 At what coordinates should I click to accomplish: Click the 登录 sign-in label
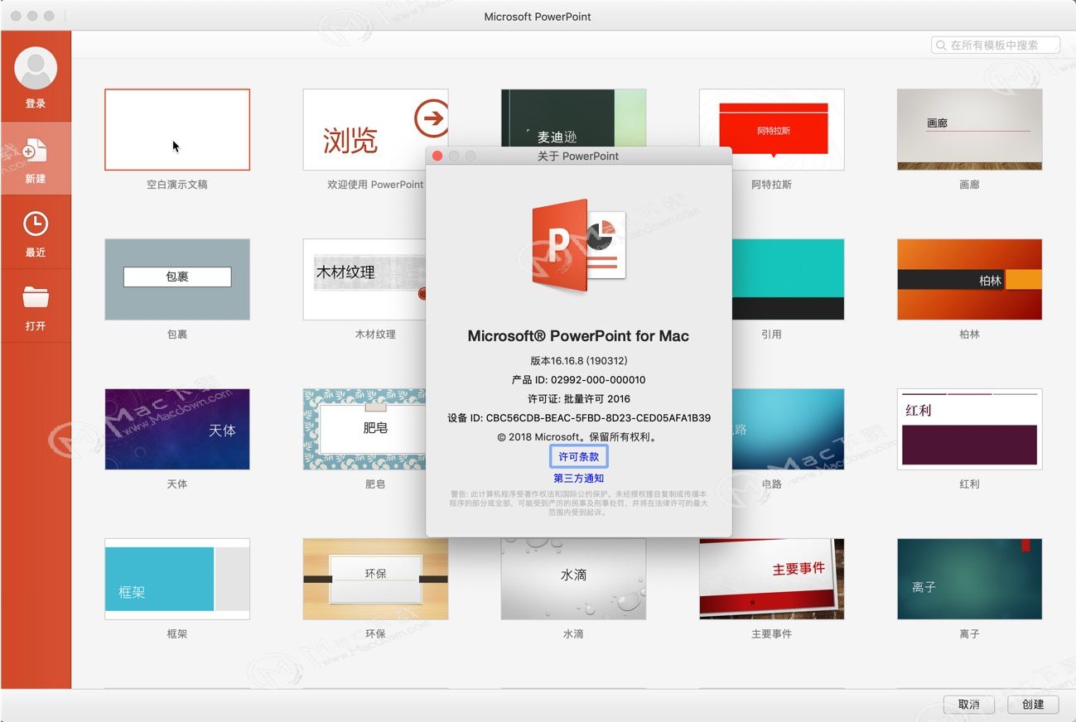click(36, 103)
